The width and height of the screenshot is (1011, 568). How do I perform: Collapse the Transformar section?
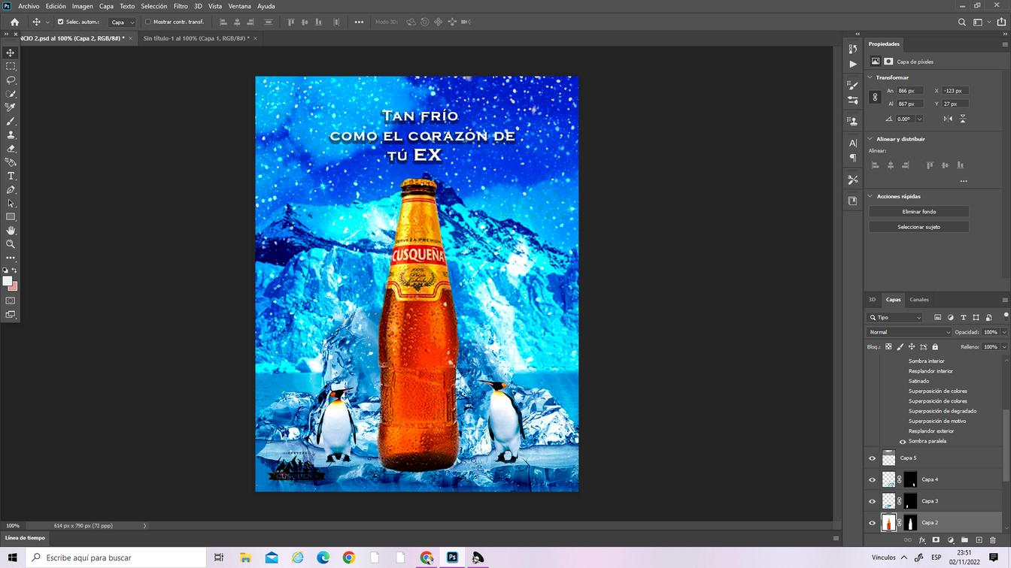[x=871, y=77]
